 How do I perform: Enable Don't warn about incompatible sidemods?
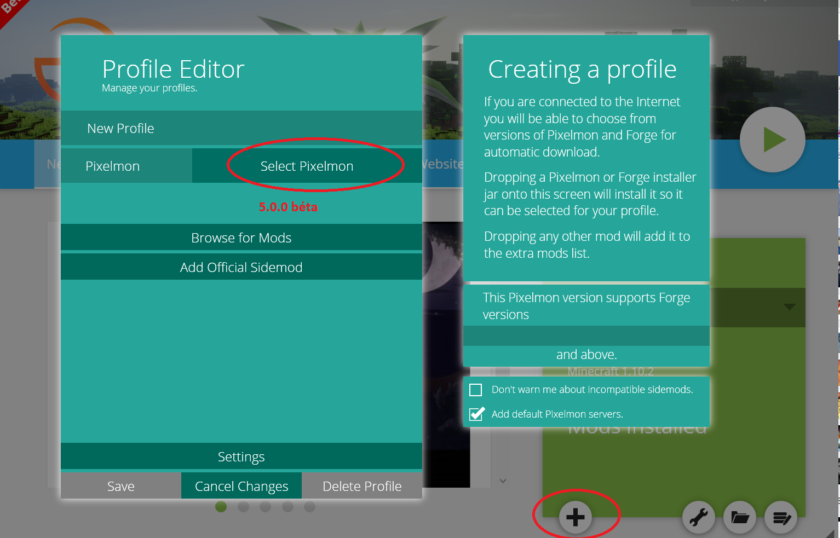tap(476, 390)
